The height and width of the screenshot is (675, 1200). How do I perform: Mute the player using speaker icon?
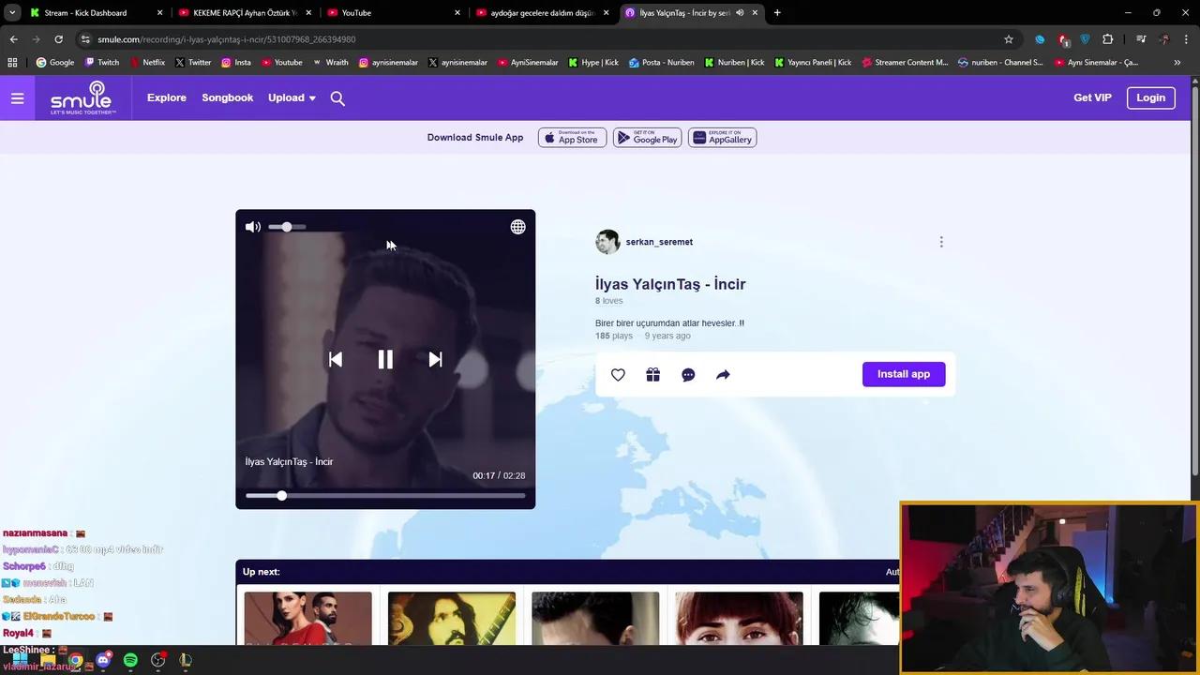click(253, 227)
